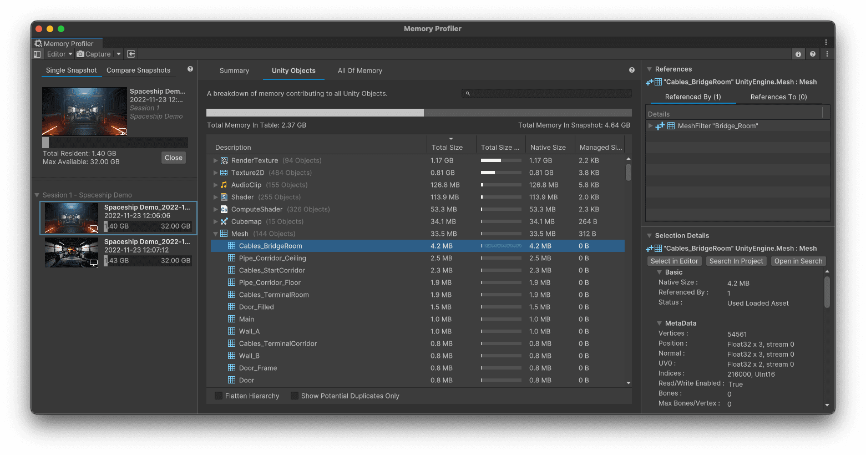Click the AudioClip music note icon
The width and height of the screenshot is (866, 455).
[x=224, y=185]
